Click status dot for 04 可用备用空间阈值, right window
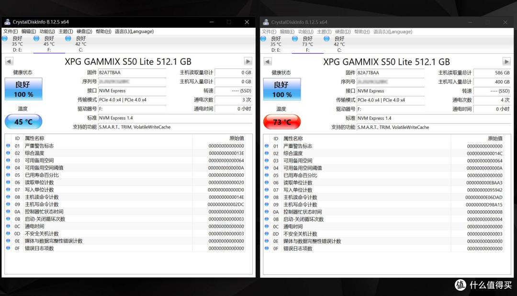The height and width of the screenshot is (296, 517). 267,168
